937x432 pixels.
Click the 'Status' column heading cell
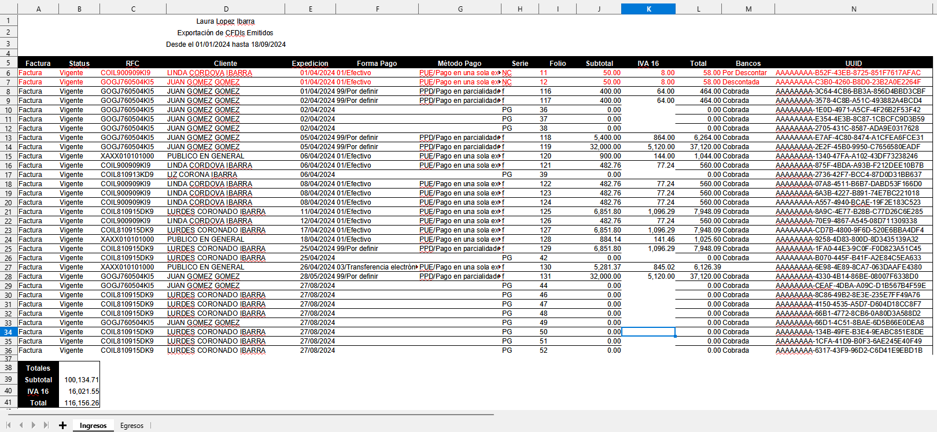(79, 64)
